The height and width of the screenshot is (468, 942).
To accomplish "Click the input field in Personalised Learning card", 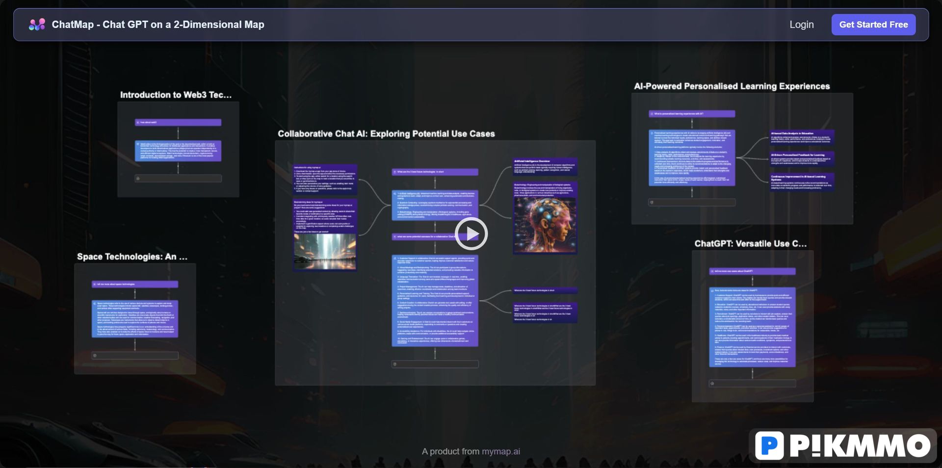I will tap(692, 202).
